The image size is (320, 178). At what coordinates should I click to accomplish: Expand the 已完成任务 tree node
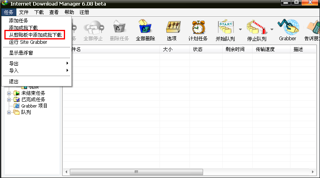point(9,100)
